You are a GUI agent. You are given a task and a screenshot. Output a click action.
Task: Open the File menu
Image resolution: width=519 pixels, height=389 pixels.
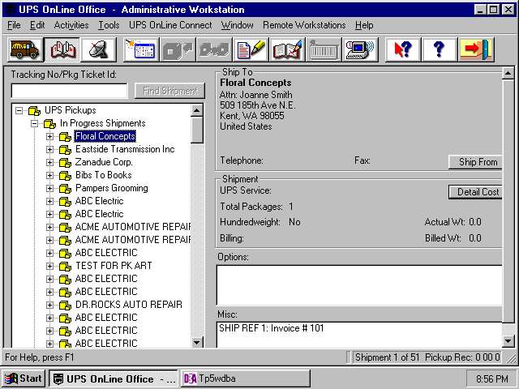tap(14, 25)
